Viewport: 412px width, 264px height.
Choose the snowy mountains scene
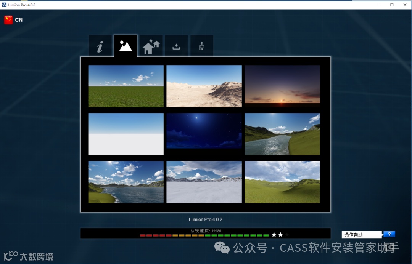[x=204, y=182]
